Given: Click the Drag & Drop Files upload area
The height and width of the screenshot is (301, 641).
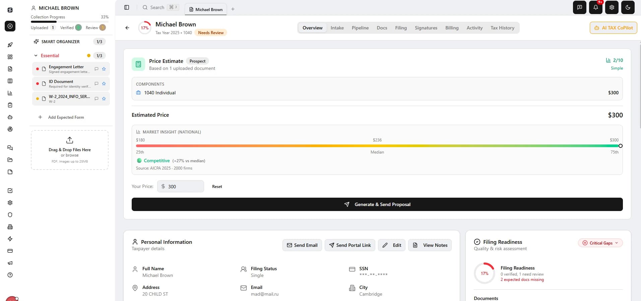Looking at the screenshot, I should pyautogui.click(x=70, y=150).
